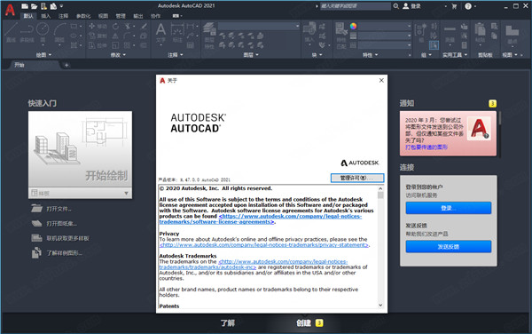
Task: Expand the 绘图 panel flyout
Action: point(43,55)
